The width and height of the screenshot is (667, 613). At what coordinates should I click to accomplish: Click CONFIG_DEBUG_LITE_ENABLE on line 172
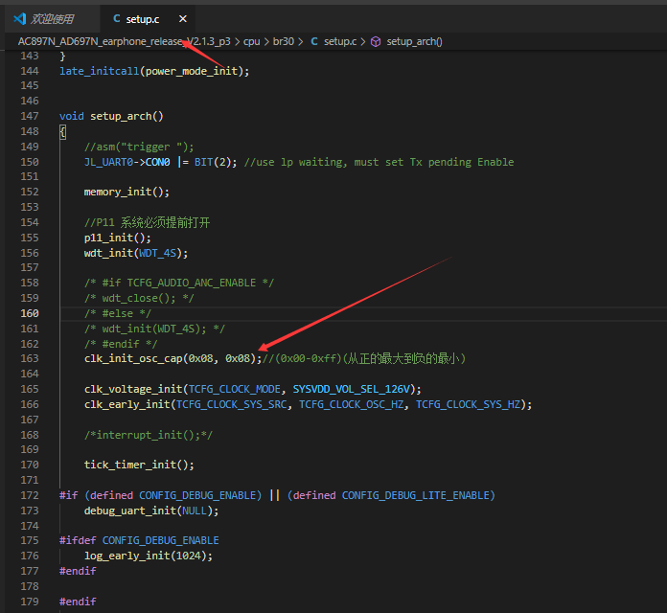point(416,495)
